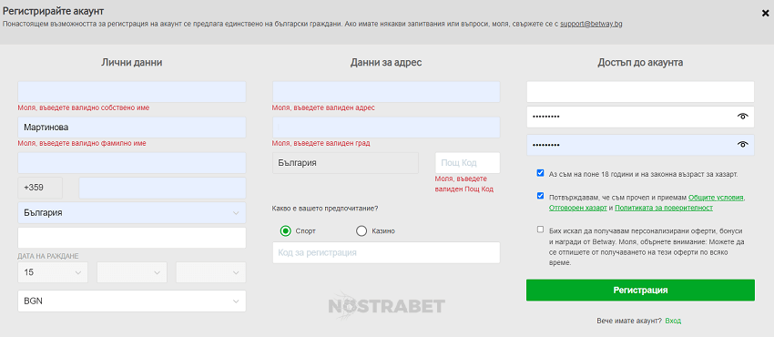Focus the address input field
The width and height of the screenshot is (774, 337).
pyautogui.click(x=386, y=92)
